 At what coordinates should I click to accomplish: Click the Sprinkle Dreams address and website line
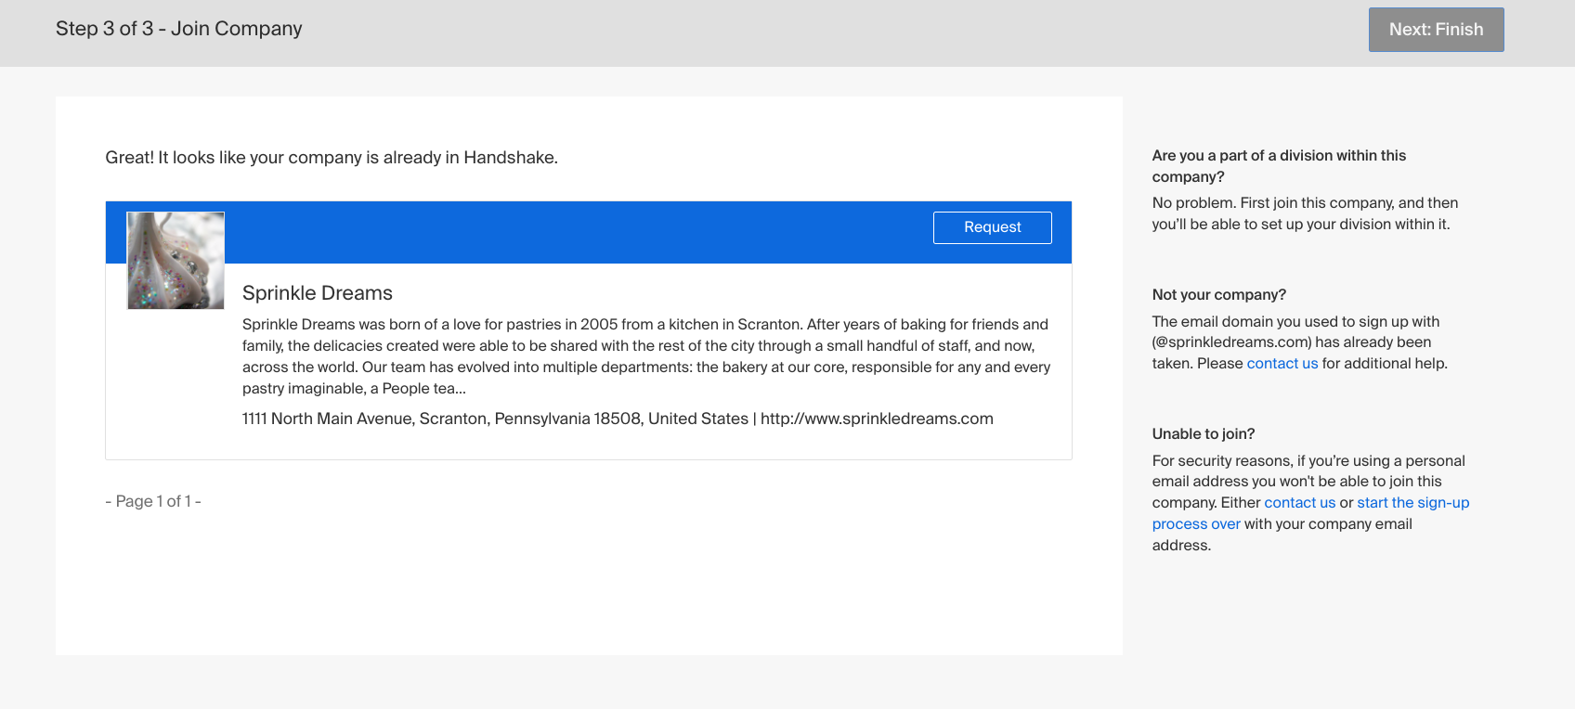point(618,419)
